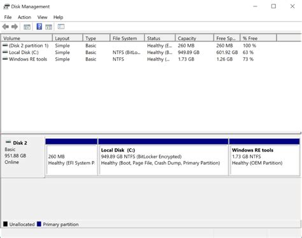Click NTFS (BitLo... file system cell
The height and width of the screenshot is (238, 302).
(x=127, y=52)
